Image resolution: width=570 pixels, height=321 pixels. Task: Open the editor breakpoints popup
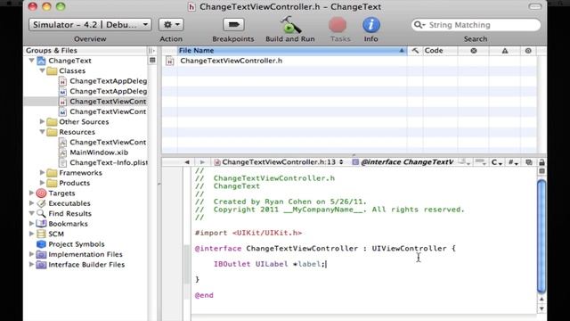[x=481, y=162]
